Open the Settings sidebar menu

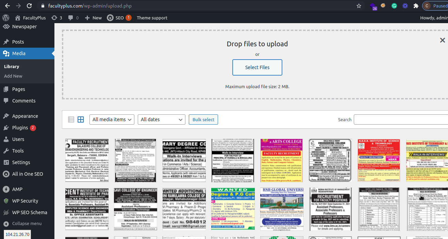pos(27,162)
